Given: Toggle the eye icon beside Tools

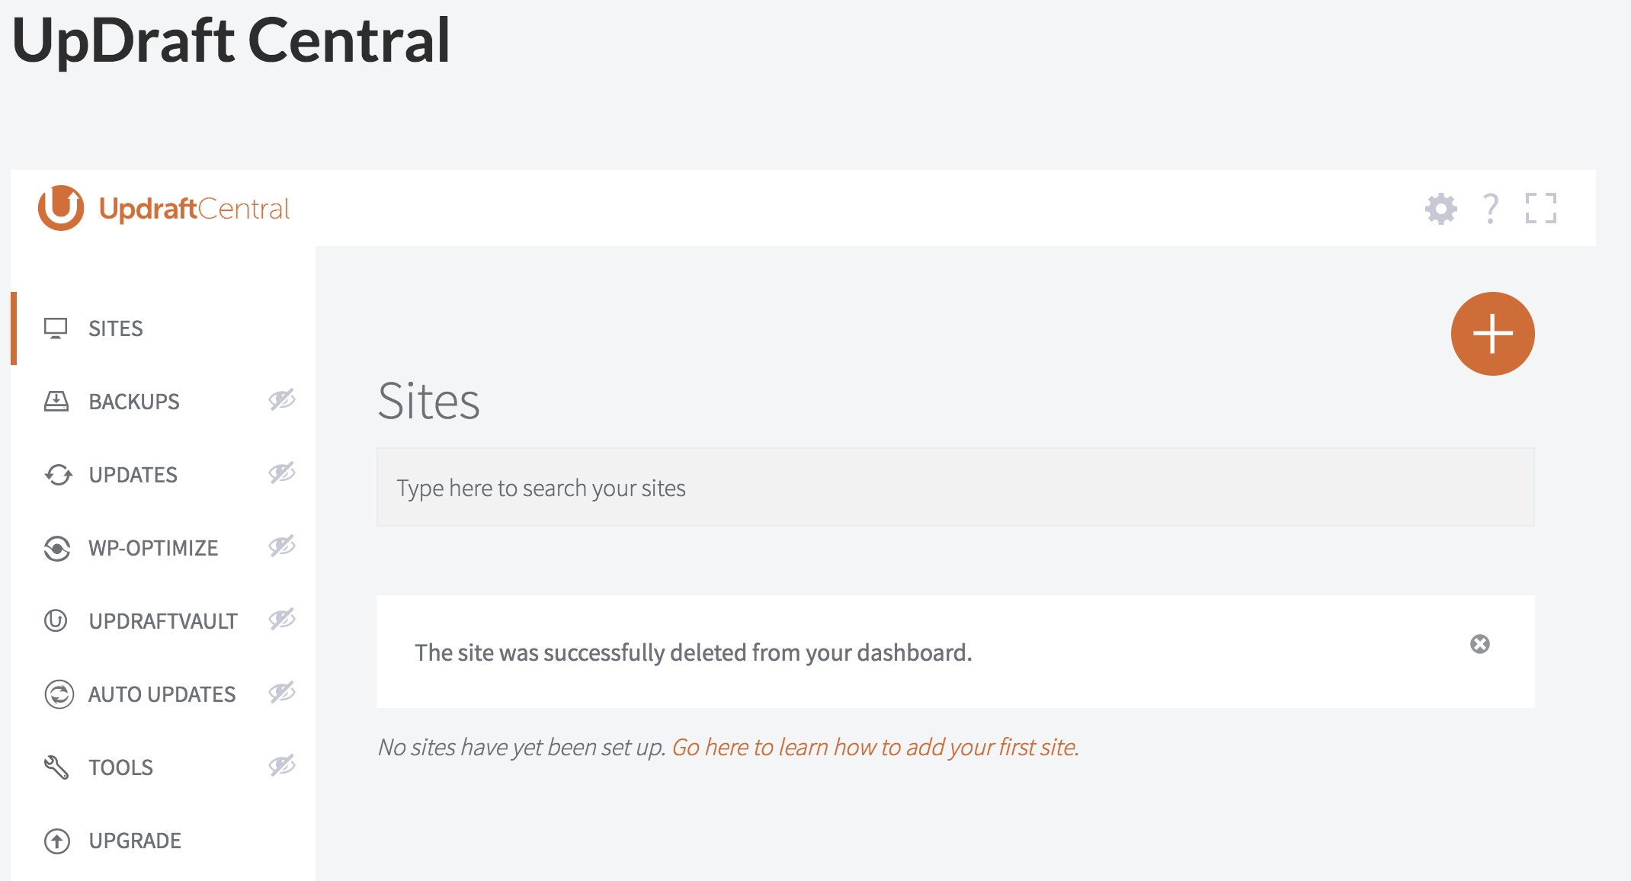Looking at the screenshot, I should click(281, 765).
